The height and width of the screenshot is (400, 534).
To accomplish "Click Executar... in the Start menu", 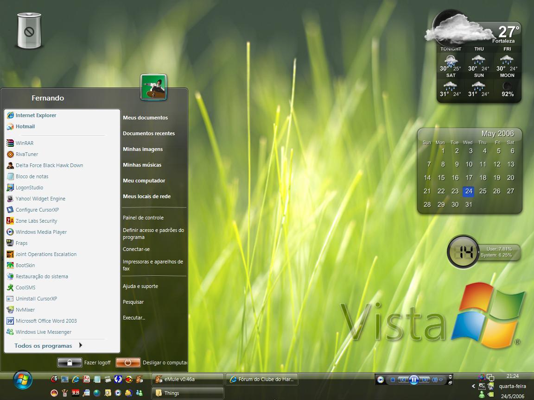I will point(134,318).
